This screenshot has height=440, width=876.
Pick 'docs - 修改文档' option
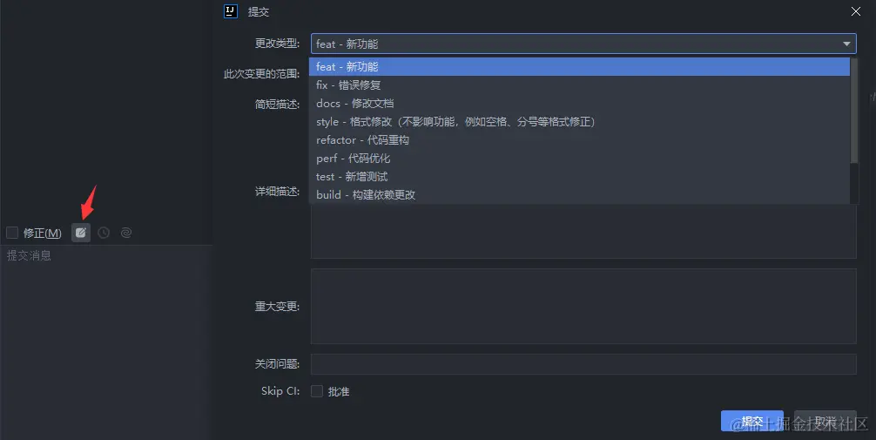(579, 104)
